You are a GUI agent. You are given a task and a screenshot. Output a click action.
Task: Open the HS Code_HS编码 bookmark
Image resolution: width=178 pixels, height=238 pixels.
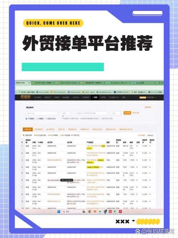point(155,92)
